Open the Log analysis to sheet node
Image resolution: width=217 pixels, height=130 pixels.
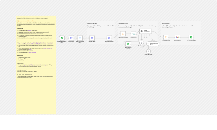click(x=191, y=37)
